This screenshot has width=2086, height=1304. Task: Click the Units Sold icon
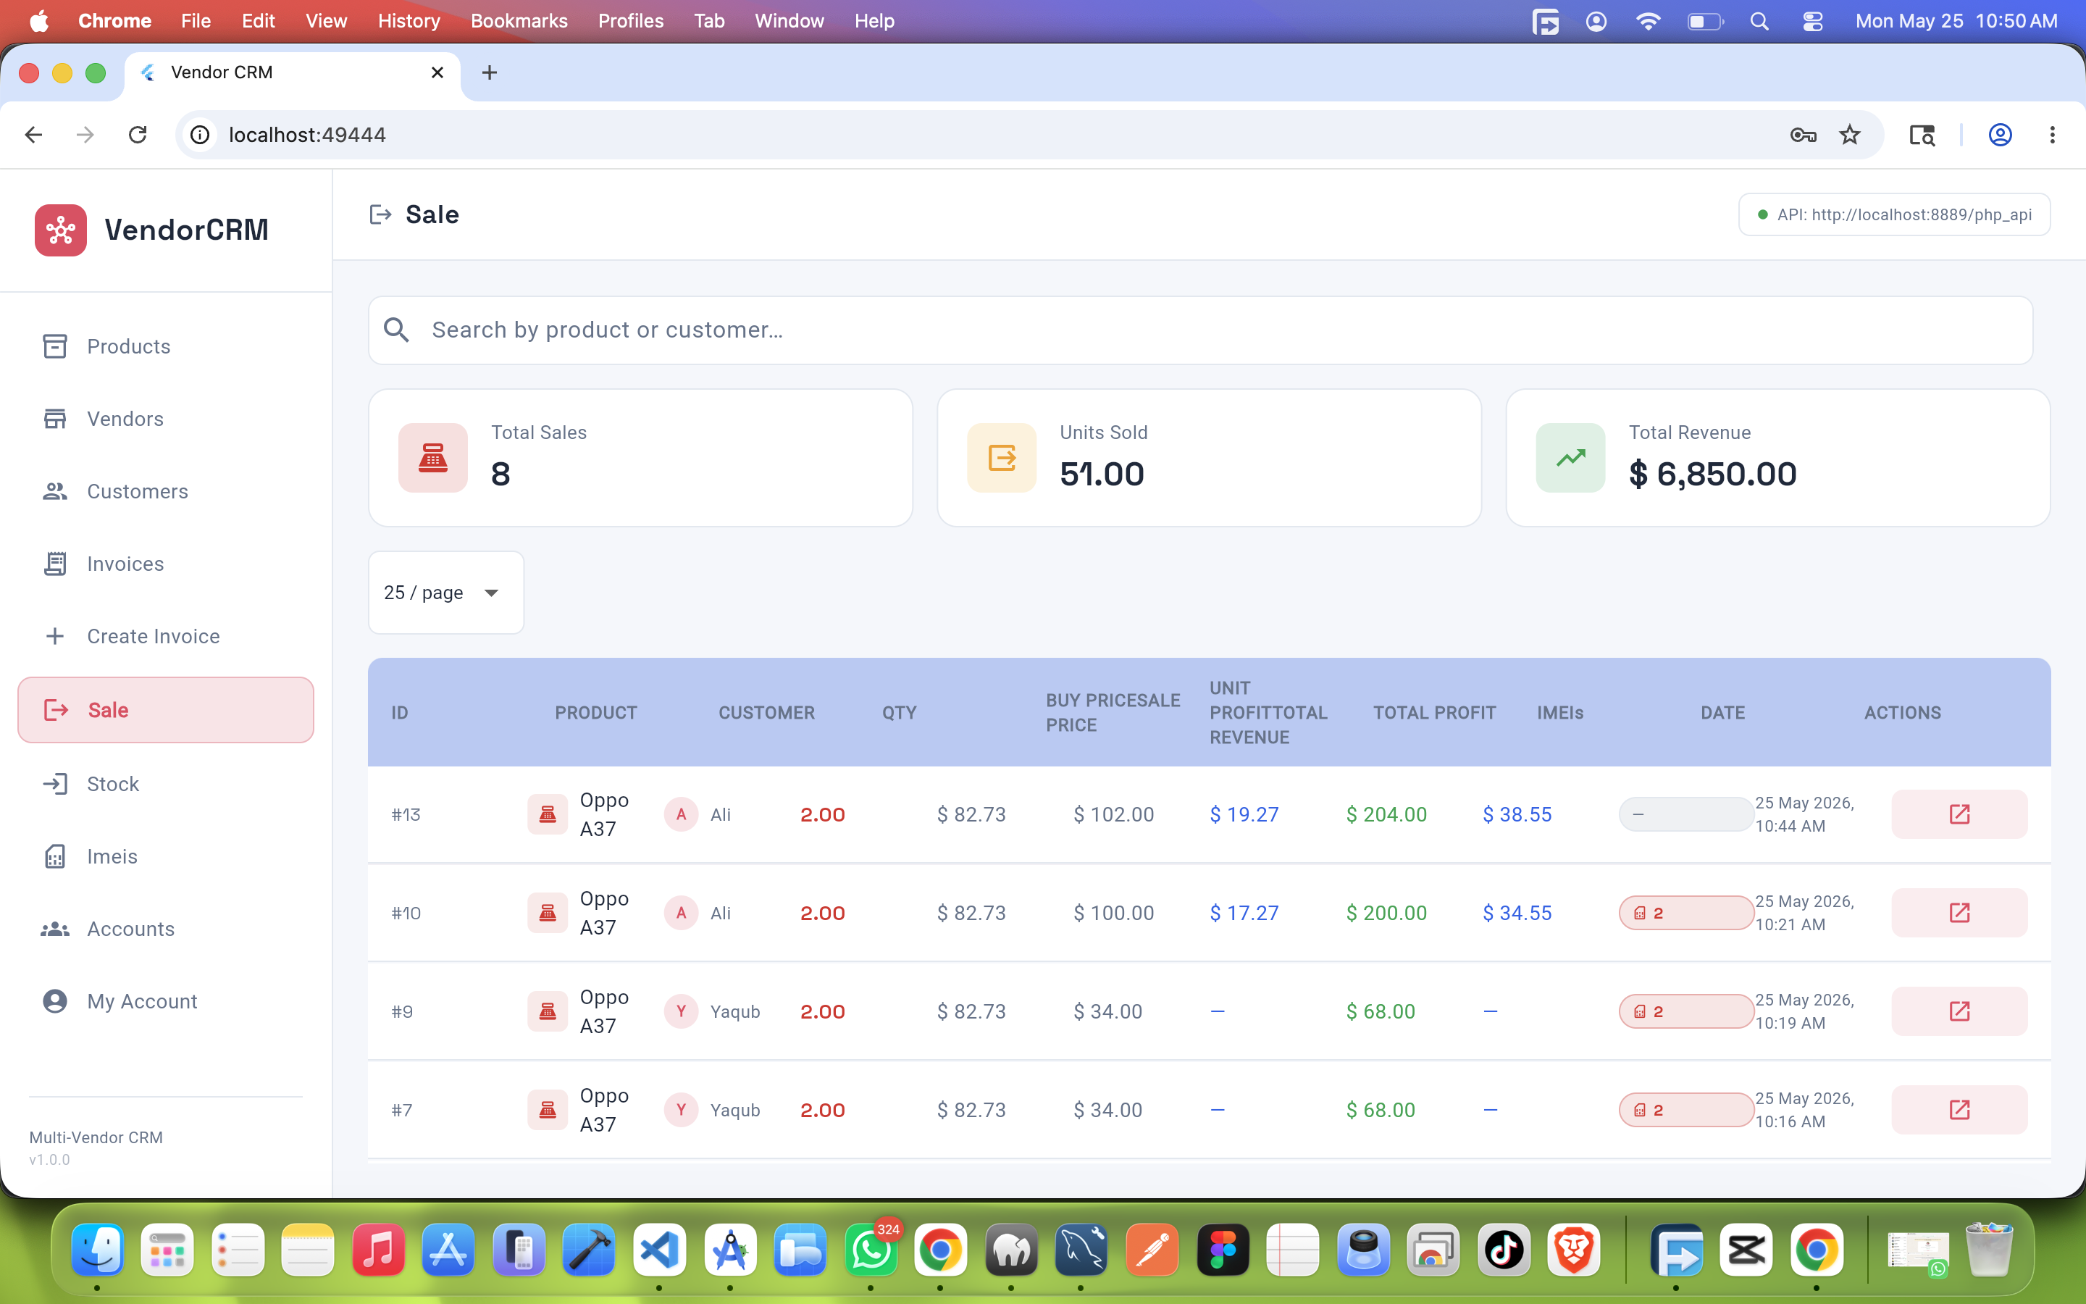pos(1002,458)
